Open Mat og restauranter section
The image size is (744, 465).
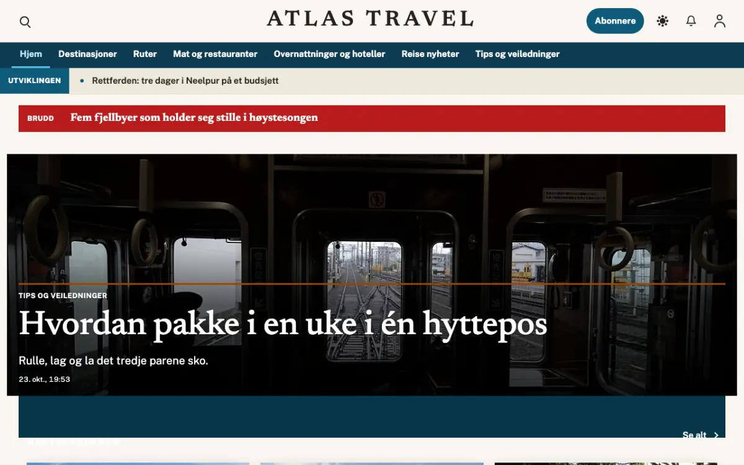pos(215,54)
